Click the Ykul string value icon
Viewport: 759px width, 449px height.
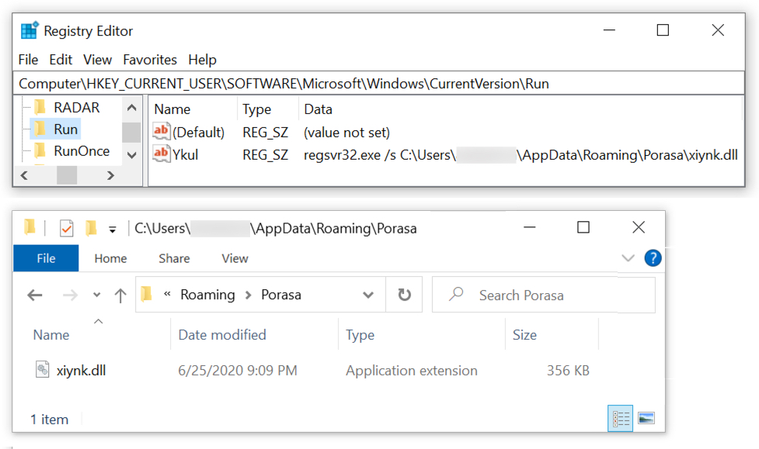click(x=161, y=154)
